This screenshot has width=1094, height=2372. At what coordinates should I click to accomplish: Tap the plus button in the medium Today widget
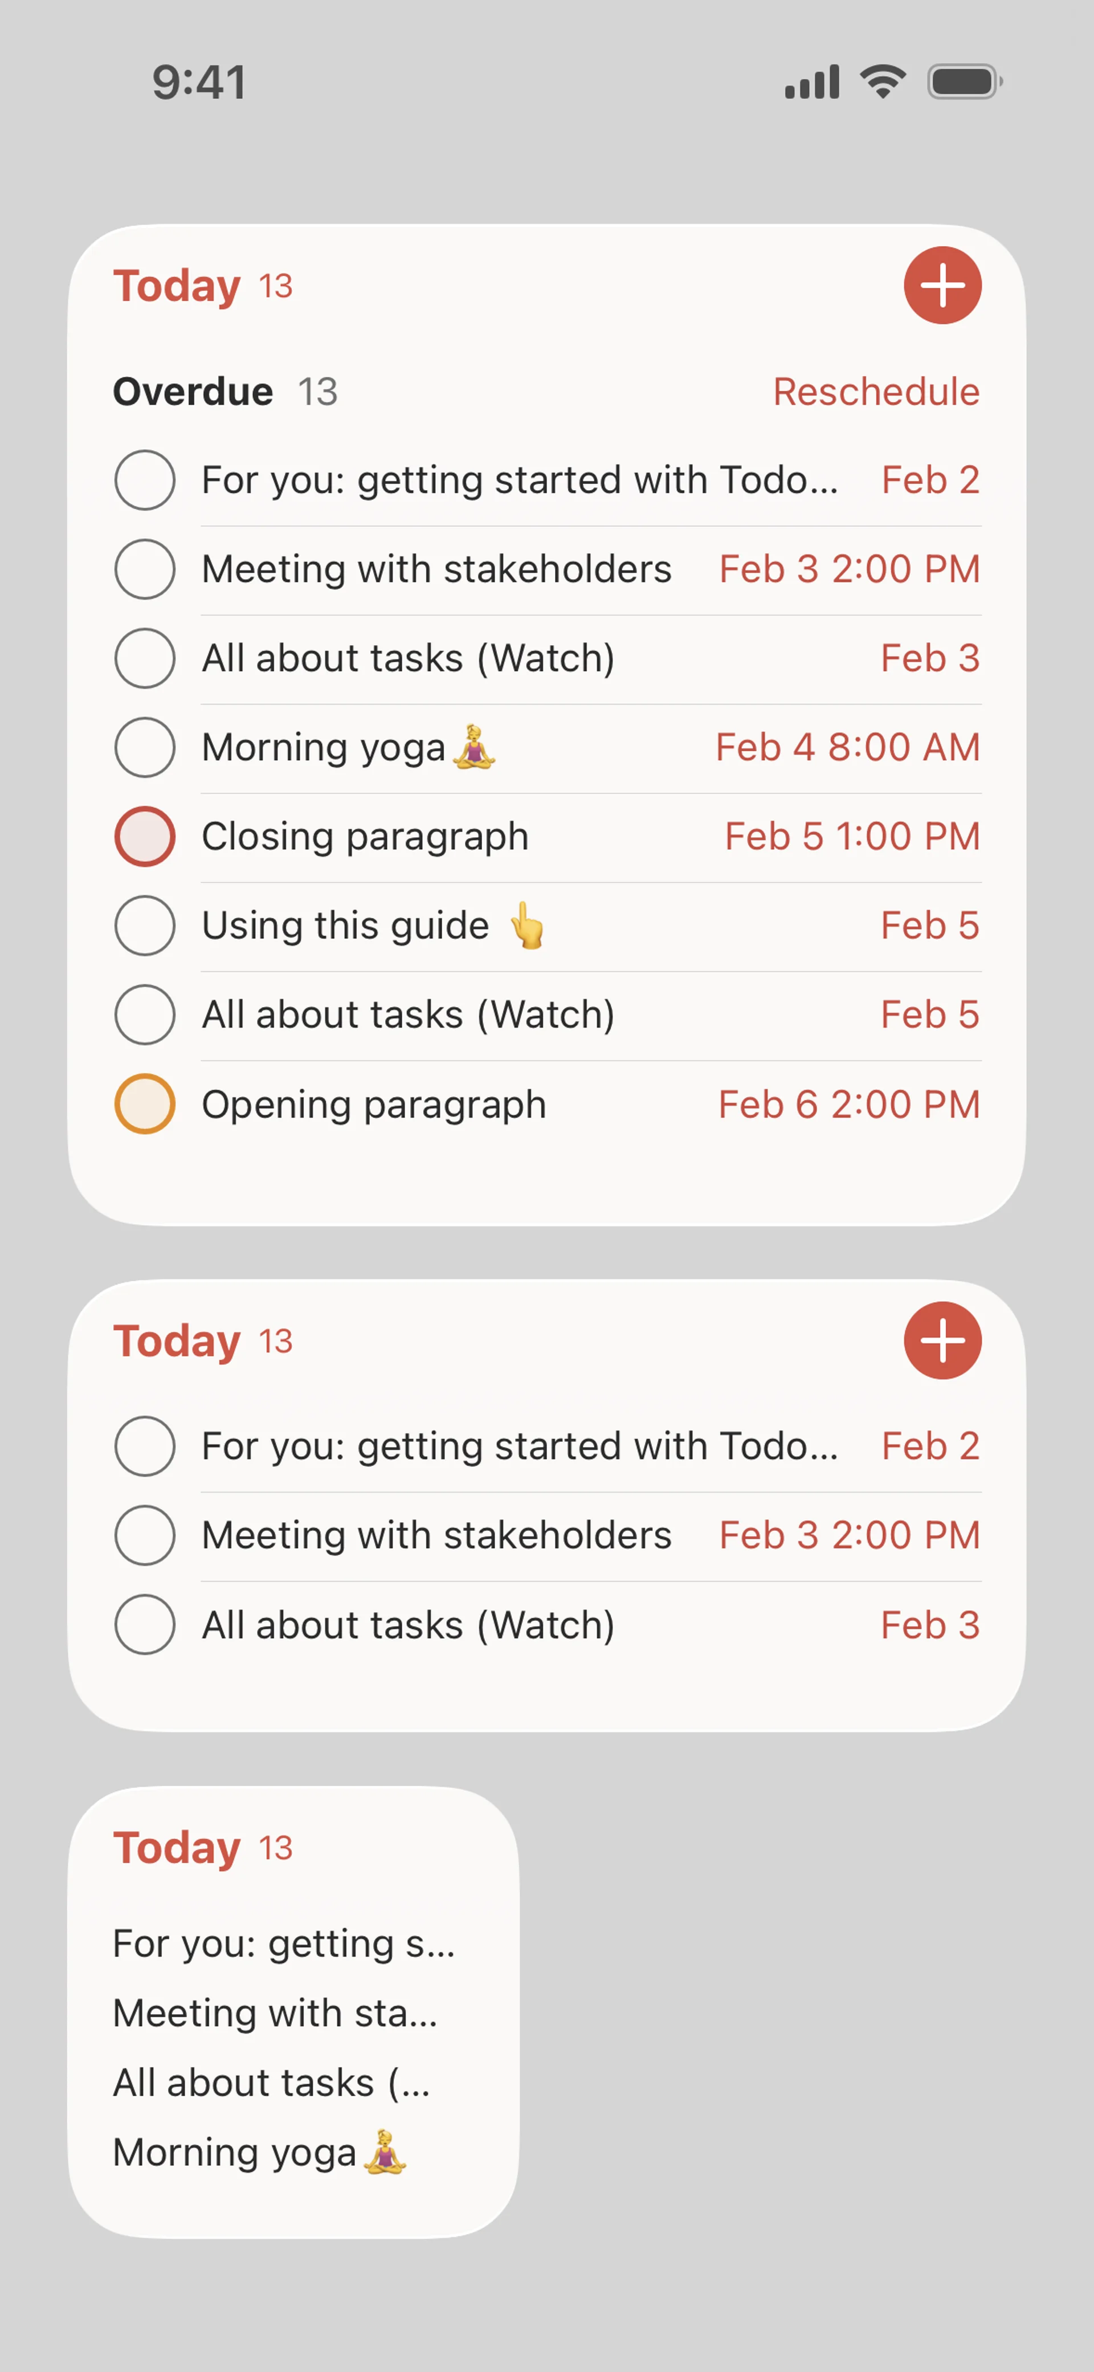(x=942, y=1340)
